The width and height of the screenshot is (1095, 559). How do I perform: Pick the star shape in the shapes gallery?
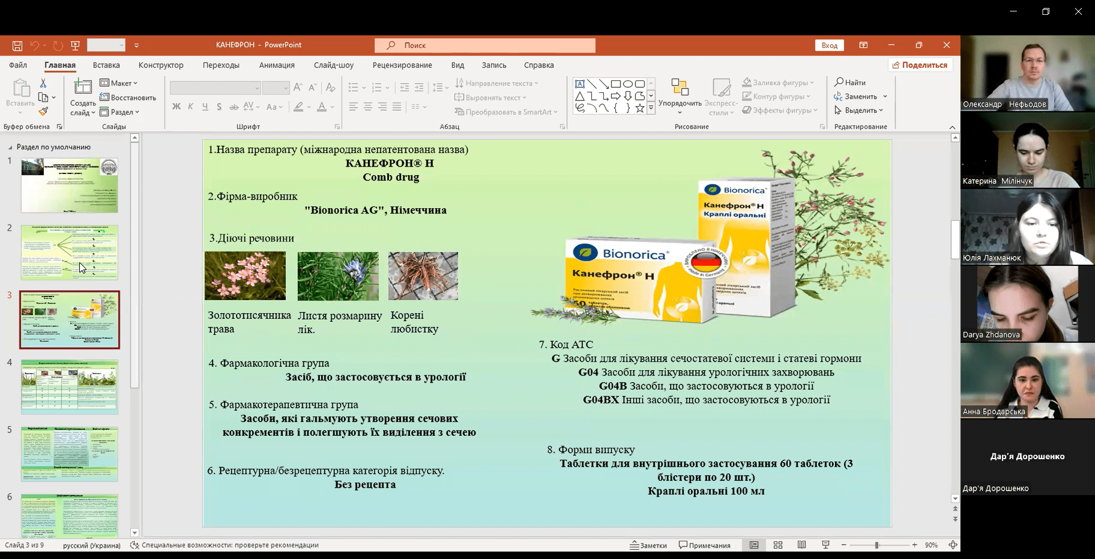[x=640, y=108]
